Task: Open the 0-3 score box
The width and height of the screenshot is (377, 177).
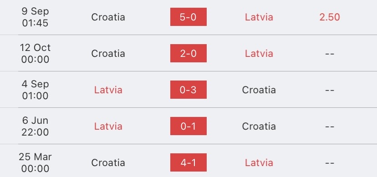Action: (188, 90)
